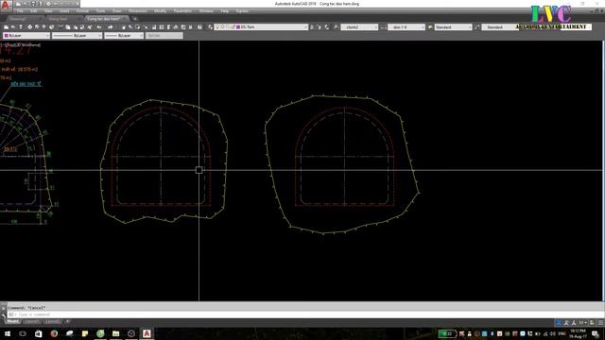605x340 pixels.
Task: Click the layer color swatch in layer box
Action: coord(238,27)
